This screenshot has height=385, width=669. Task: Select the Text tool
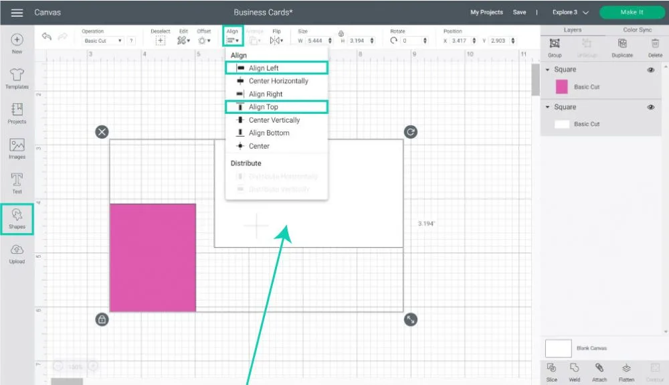(17, 183)
